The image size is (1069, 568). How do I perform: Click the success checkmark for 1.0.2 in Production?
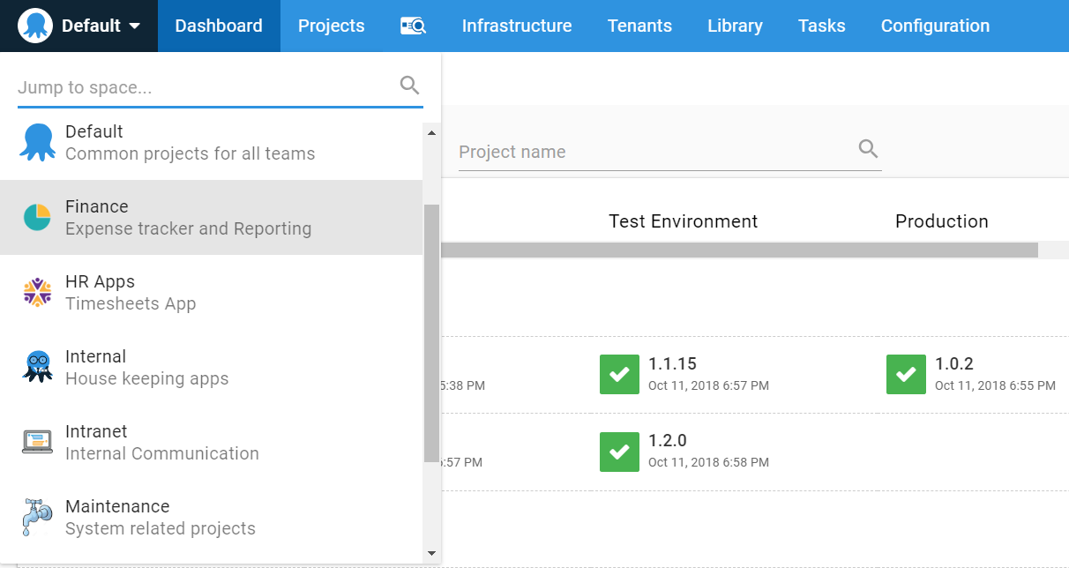click(x=906, y=374)
